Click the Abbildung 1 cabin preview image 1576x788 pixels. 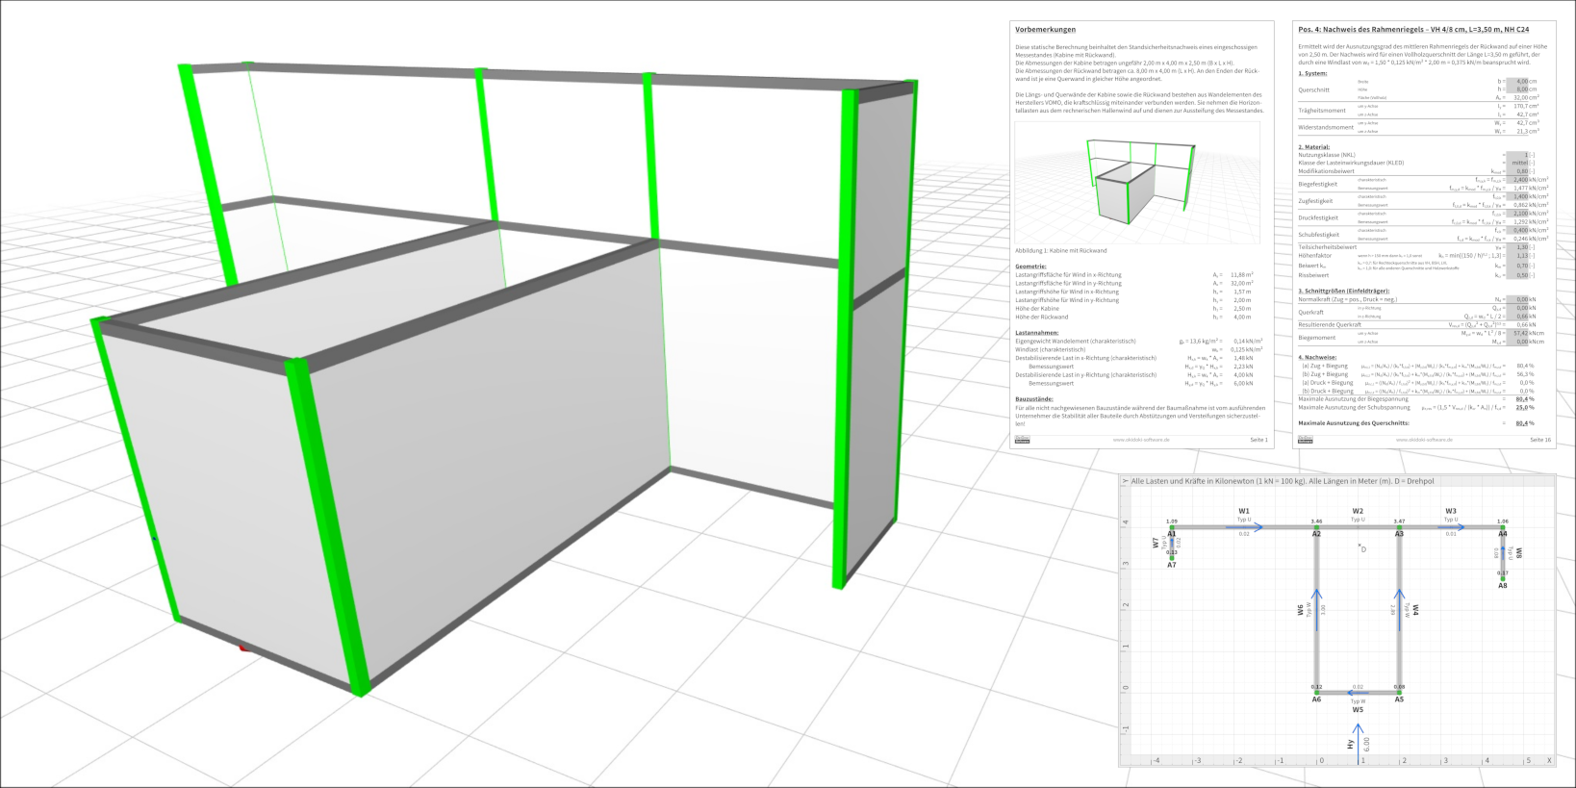[1137, 183]
